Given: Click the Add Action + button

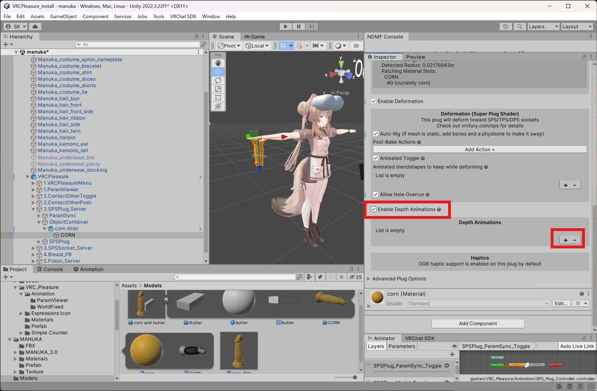Looking at the screenshot, I should point(480,149).
